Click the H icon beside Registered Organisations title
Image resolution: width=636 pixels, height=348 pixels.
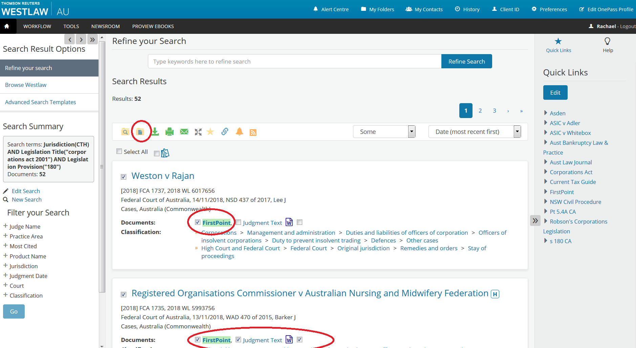click(x=495, y=294)
